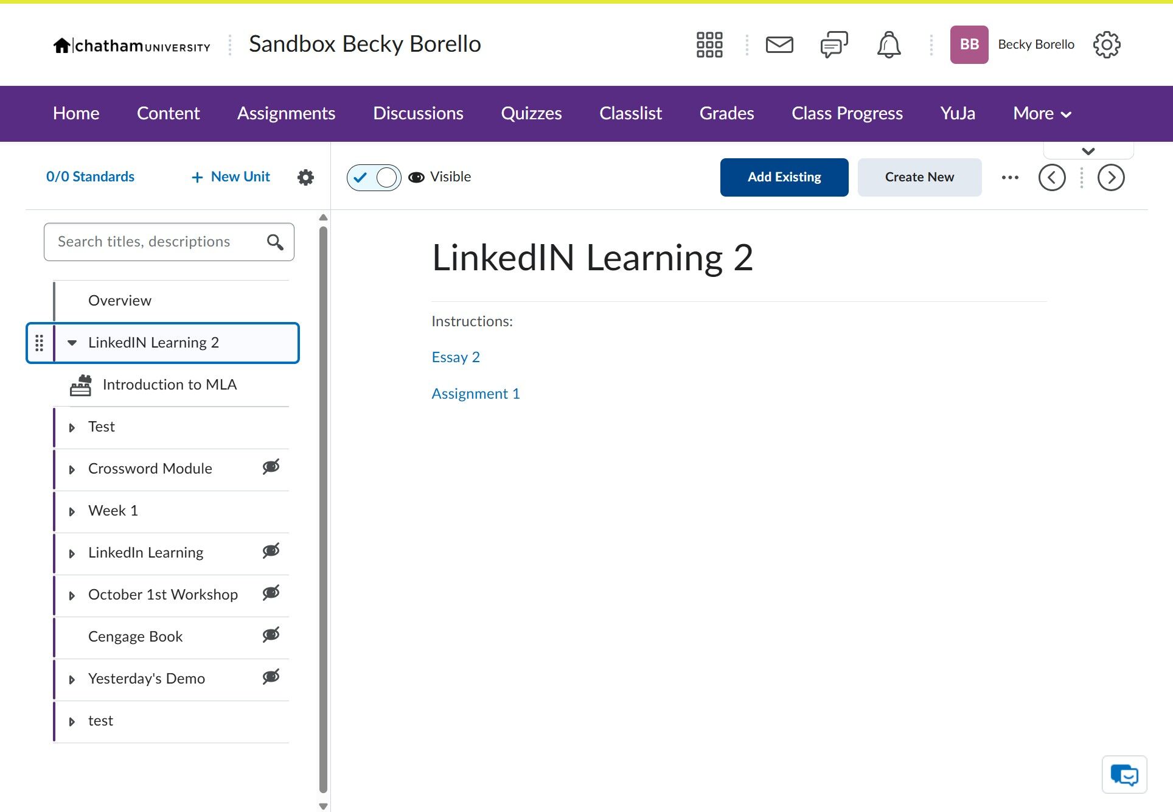The image size is (1173, 812).
Task: Open the update alerts bell icon
Action: click(x=888, y=44)
